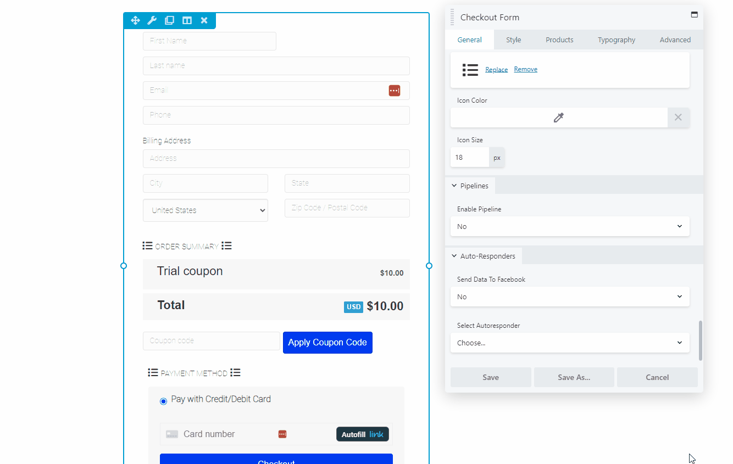The width and height of the screenshot is (733, 464).
Task: Switch to the Typography tab
Action: (616, 40)
